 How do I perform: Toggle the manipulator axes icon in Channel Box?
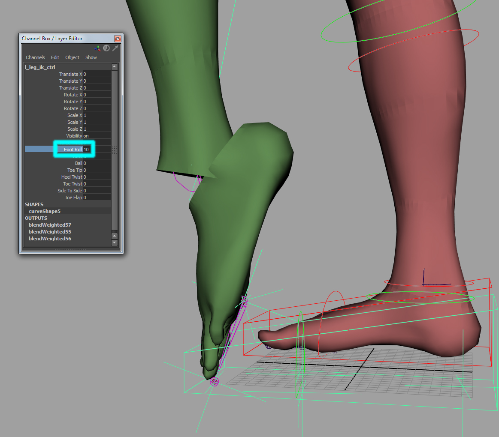(98, 48)
